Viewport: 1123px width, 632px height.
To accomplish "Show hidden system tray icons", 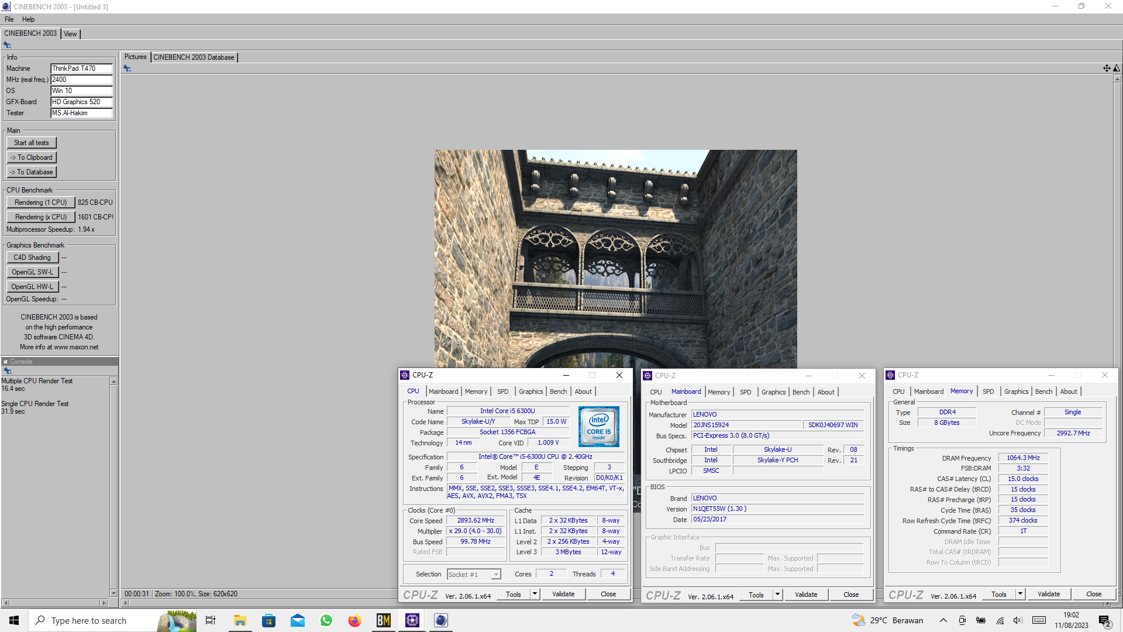I will (943, 620).
